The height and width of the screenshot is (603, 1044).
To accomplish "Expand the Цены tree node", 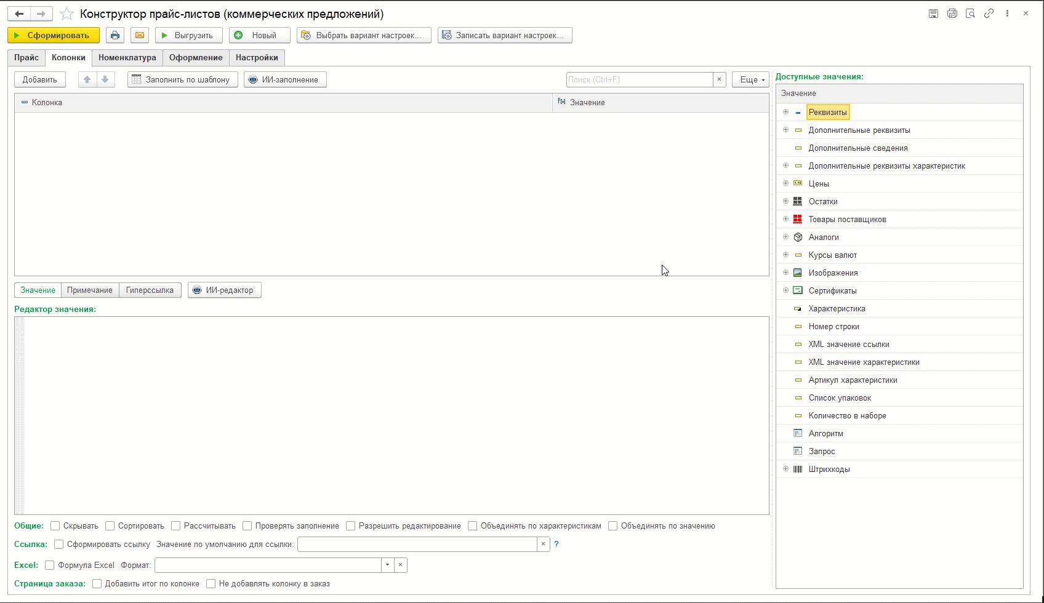I will tap(785, 183).
